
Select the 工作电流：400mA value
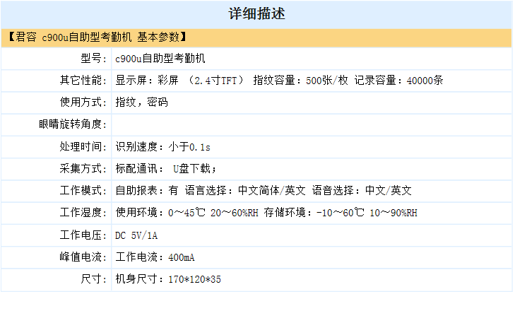155,257
